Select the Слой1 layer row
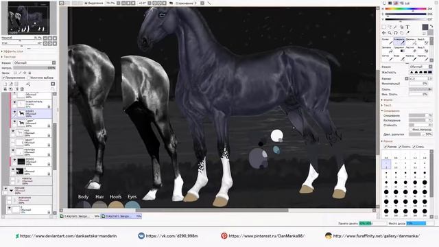 32,113
